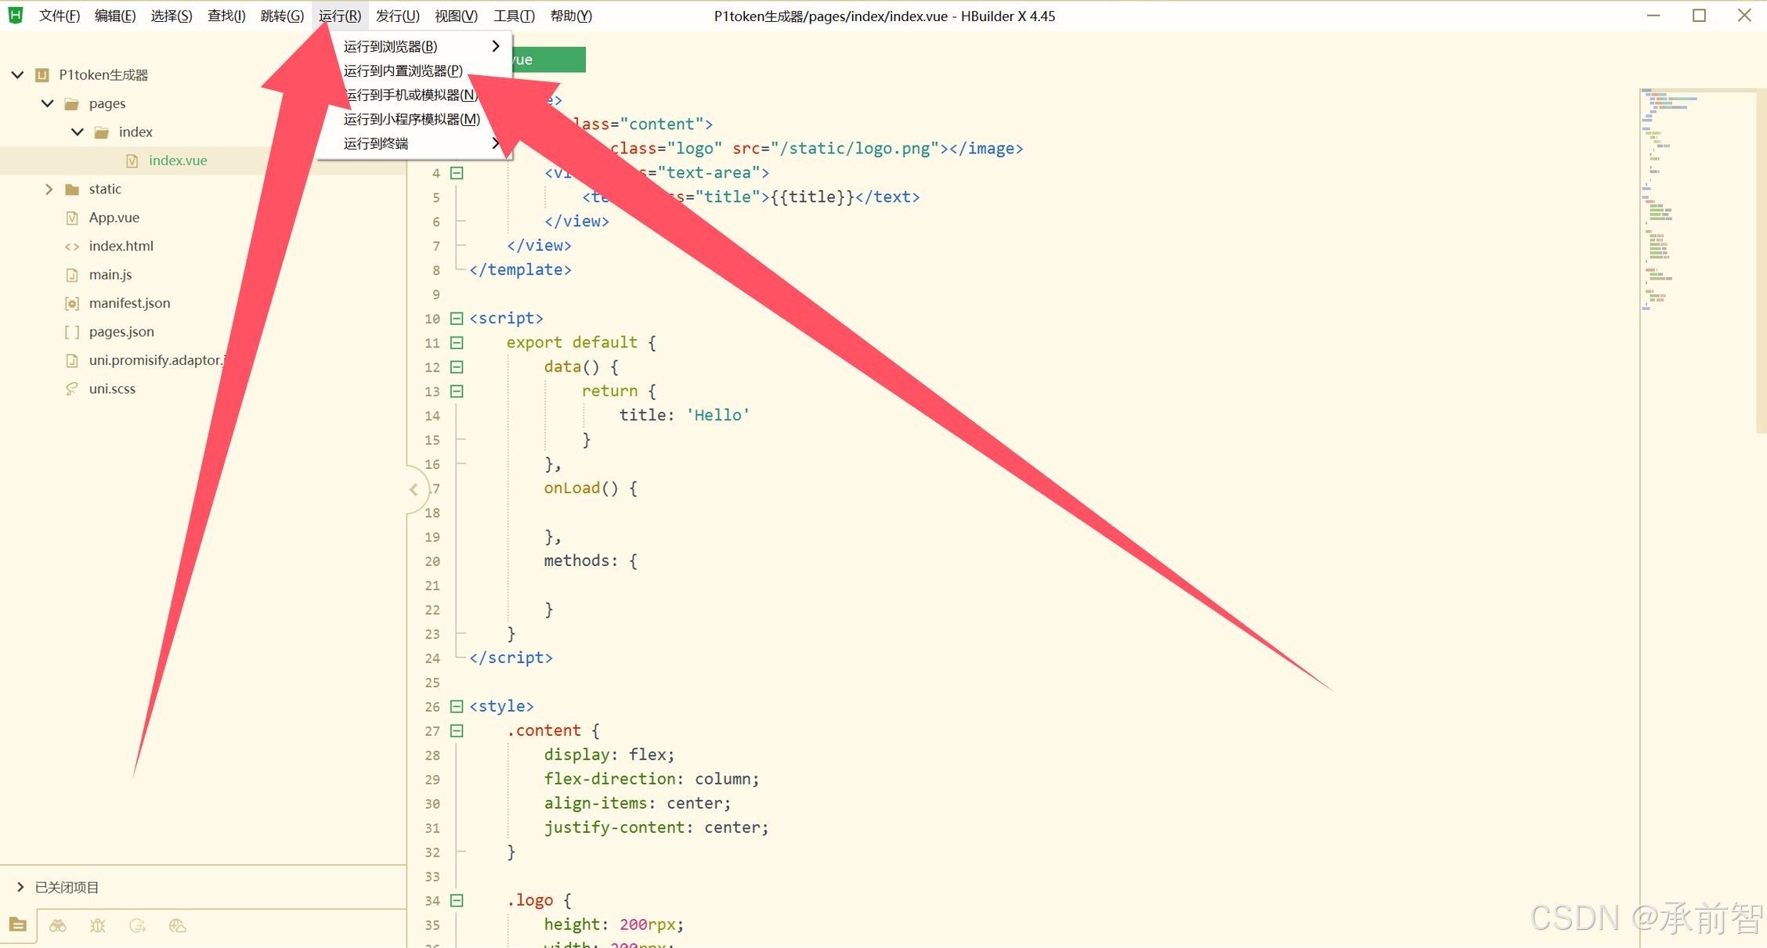Click the globe cloud panel icon
The width and height of the screenshot is (1767, 948).
coord(178,925)
